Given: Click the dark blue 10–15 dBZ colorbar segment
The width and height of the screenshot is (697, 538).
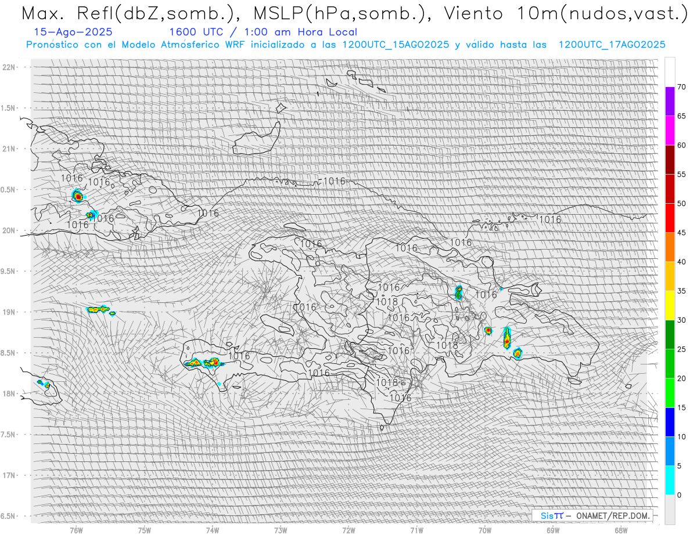Looking at the screenshot, I should pyautogui.click(x=670, y=422).
